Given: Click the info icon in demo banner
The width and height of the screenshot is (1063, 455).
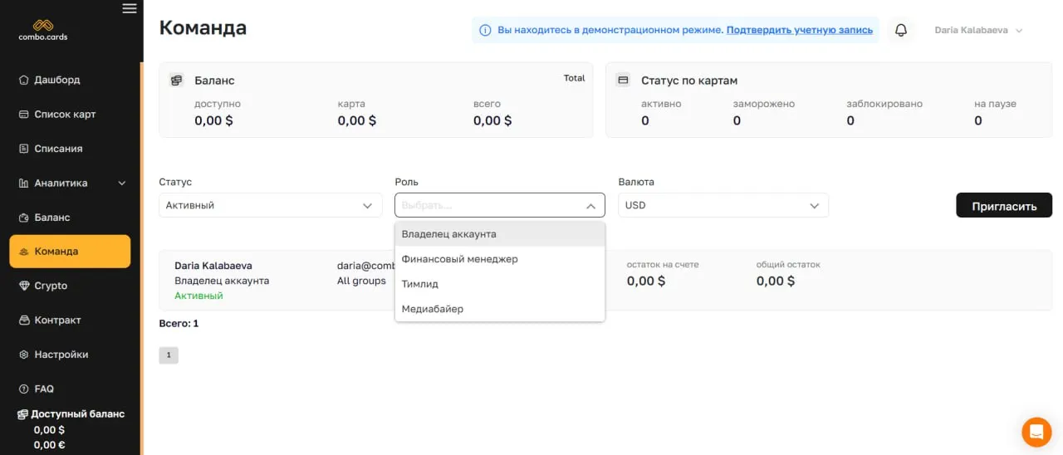Looking at the screenshot, I should click(485, 30).
